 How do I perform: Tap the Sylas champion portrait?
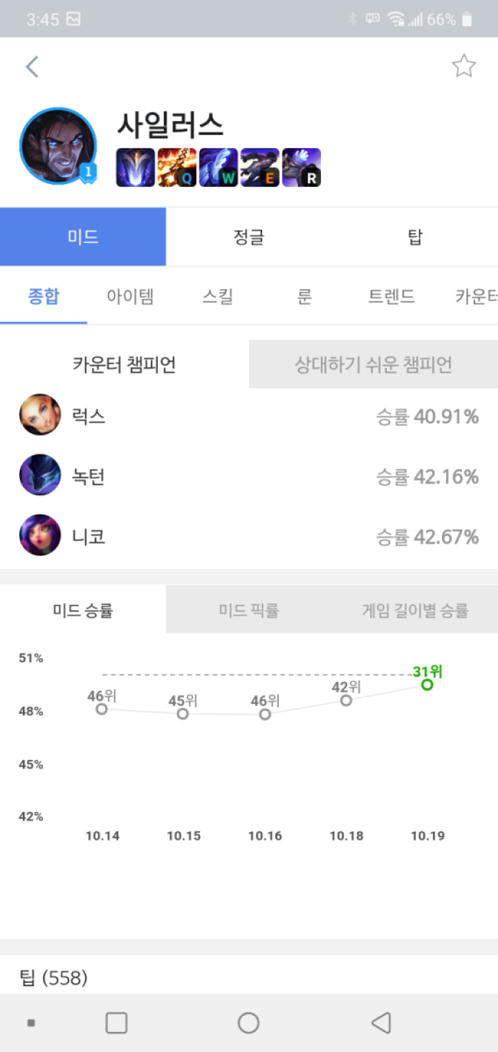57,146
